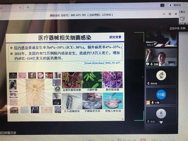Click the screen share icon on 张晶's video tile
The image size is (188, 141).
coord(148,64)
